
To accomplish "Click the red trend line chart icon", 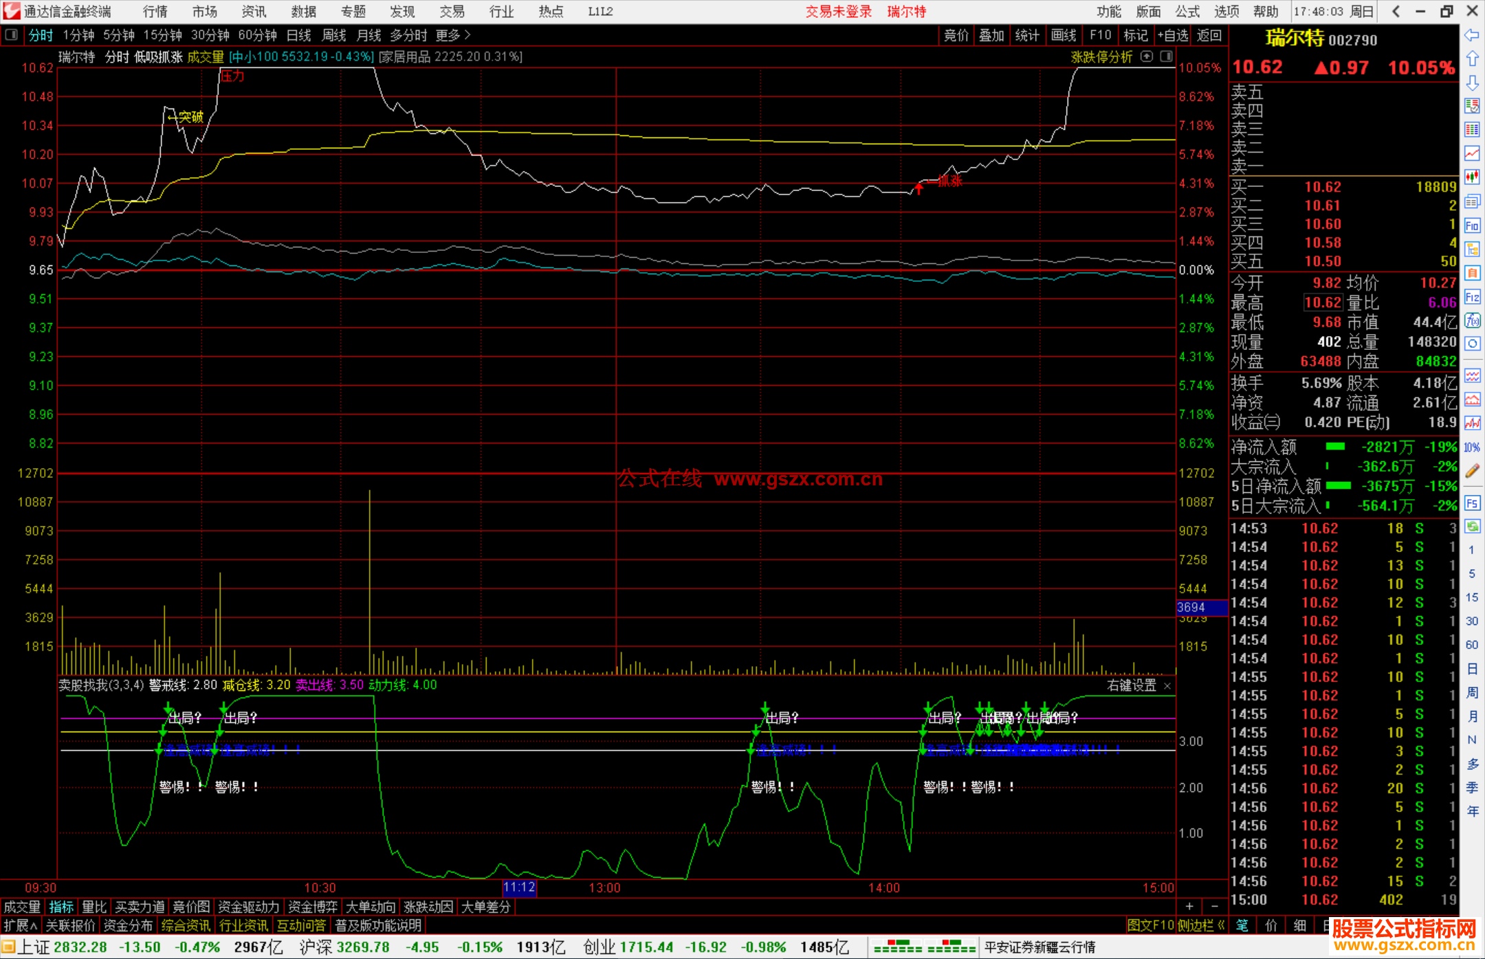I will click(1472, 153).
